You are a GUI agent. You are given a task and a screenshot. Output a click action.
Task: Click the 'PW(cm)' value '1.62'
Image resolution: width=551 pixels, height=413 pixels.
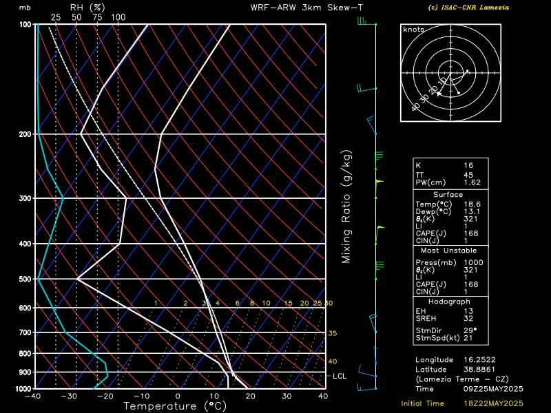[472, 182]
